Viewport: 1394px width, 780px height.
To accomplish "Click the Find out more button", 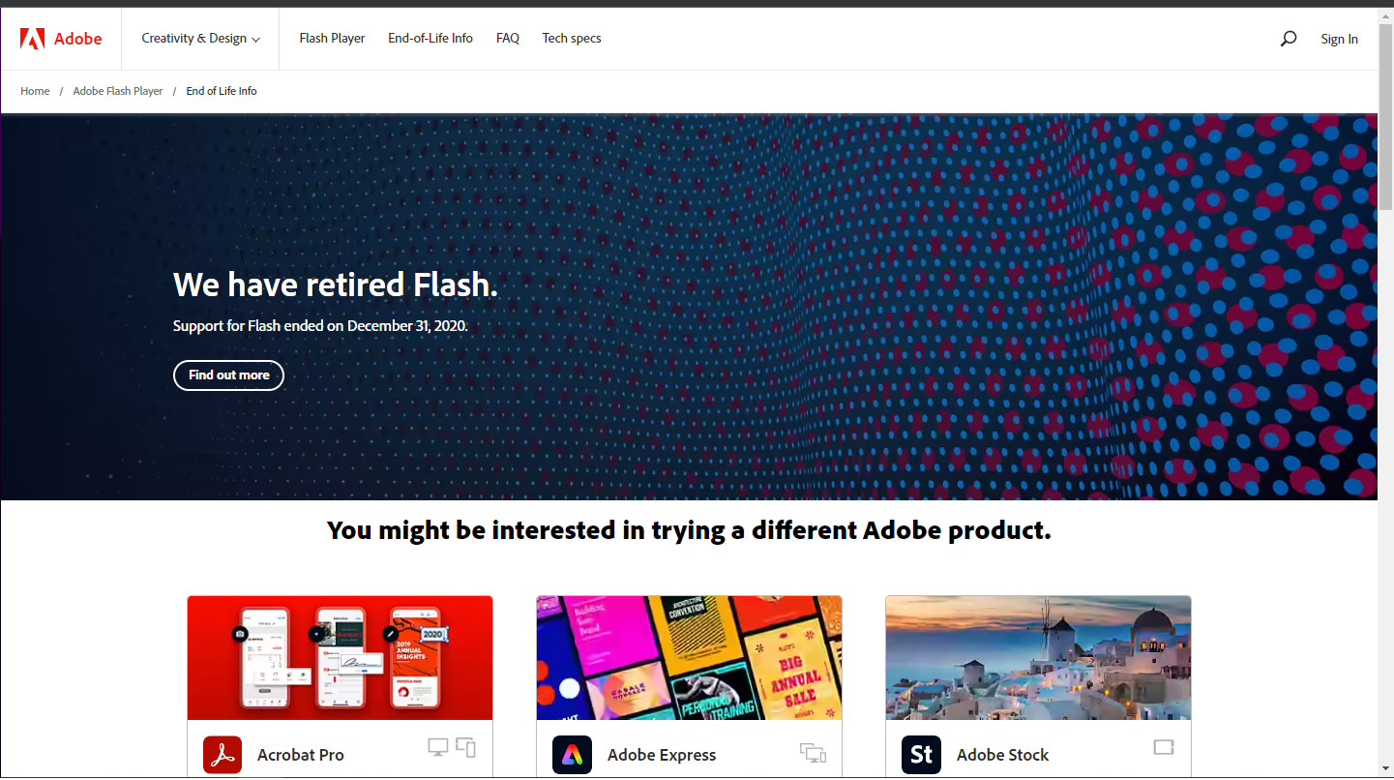I will [228, 375].
